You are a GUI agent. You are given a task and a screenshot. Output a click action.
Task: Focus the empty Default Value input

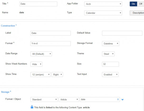click(122, 33)
